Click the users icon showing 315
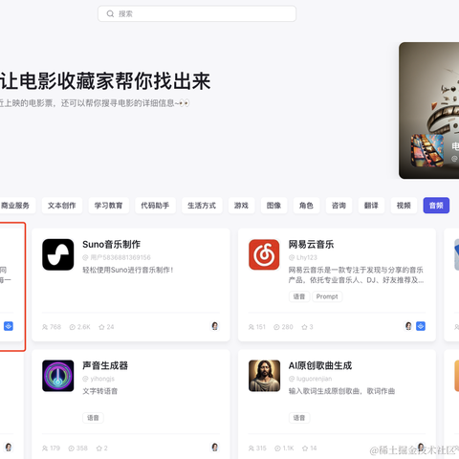 coord(251,448)
